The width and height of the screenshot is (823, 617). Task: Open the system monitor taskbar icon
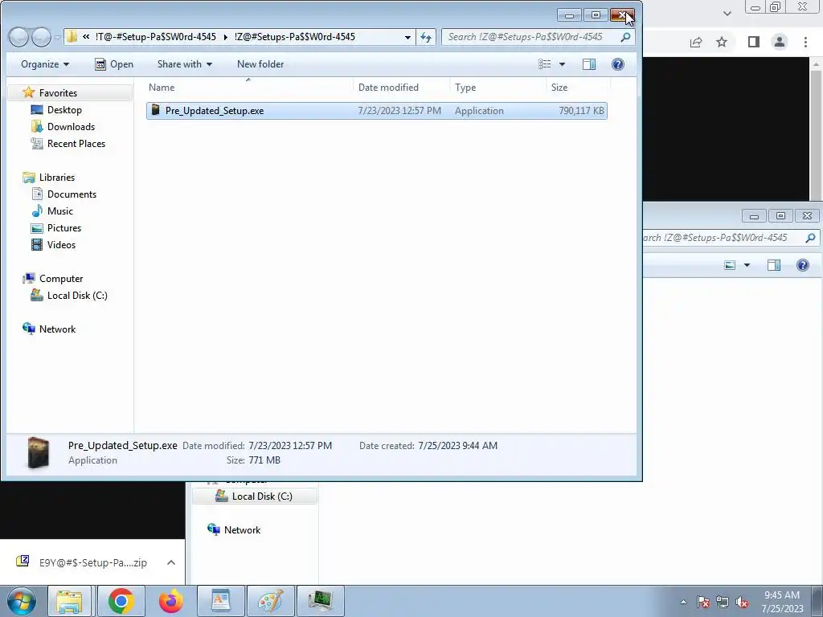point(320,601)
